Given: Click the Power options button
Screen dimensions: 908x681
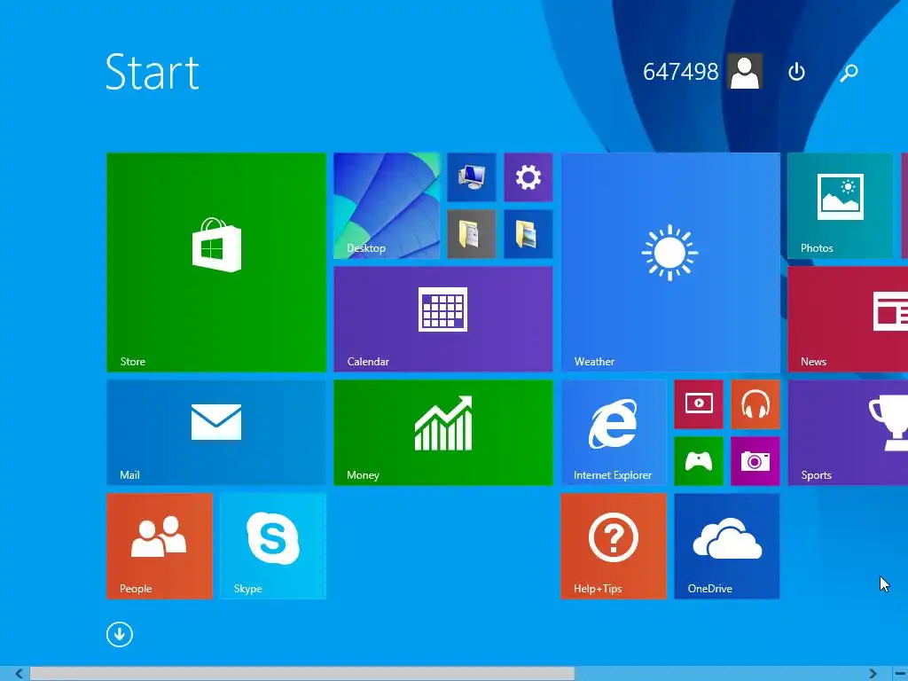Looking at the screenshot, I should pyautogui.click(x=797, y=72).
